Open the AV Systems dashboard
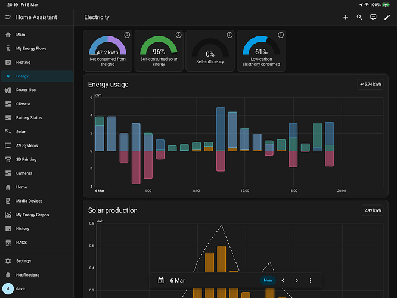 [x=37, y=145]
